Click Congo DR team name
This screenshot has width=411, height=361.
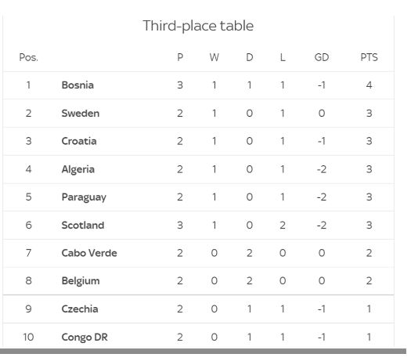(x=85, y=338)
